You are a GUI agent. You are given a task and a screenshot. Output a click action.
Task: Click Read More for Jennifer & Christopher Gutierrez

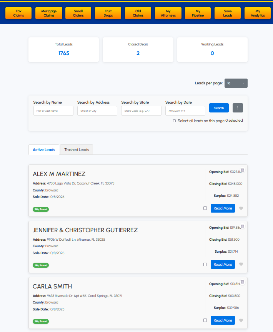223,265
